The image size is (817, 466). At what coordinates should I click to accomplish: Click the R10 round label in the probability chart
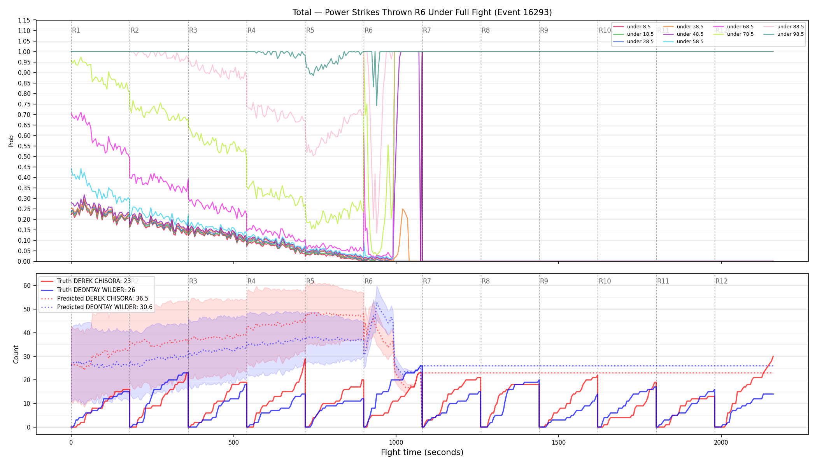coord(605,30)
